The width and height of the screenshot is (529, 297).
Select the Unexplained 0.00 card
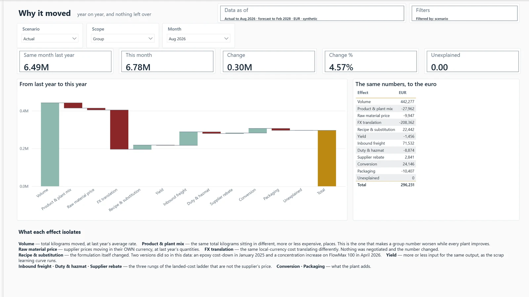click(x=472, y=61)
